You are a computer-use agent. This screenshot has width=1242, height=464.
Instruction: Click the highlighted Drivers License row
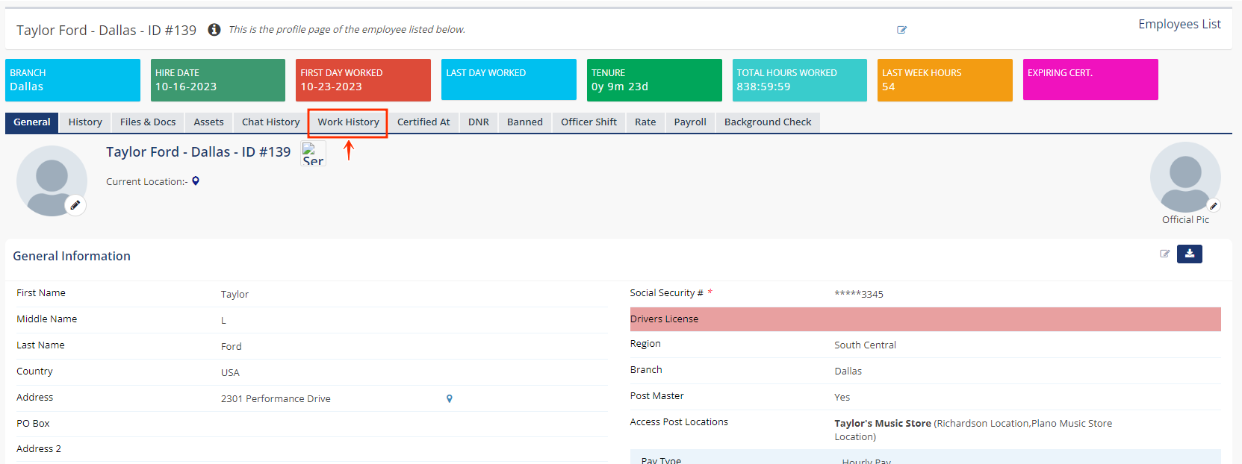click(925, 319)
